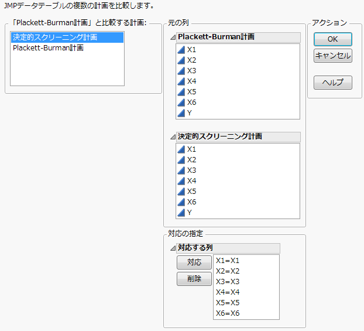This screenshot has height=331, width=364.
Task: Click the continuous icon for Y under Plackett-Burman計画
Action: (181, 113)
